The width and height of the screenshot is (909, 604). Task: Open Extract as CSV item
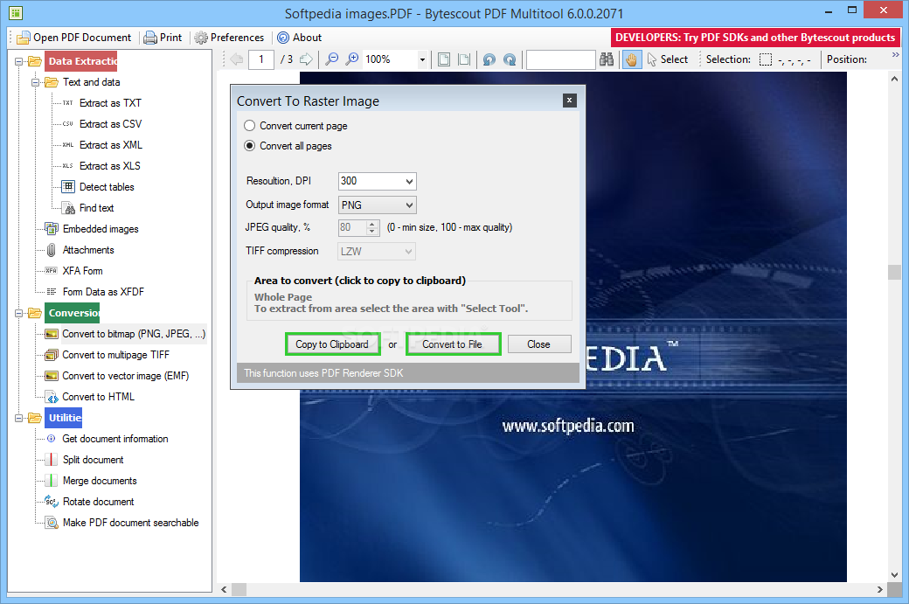(x=110, y=124)
